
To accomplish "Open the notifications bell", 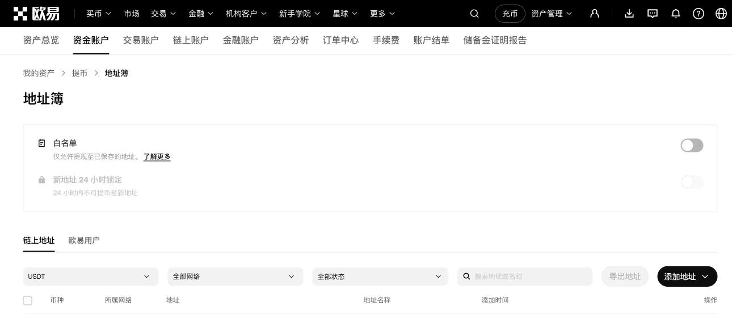I will point(676,14).
